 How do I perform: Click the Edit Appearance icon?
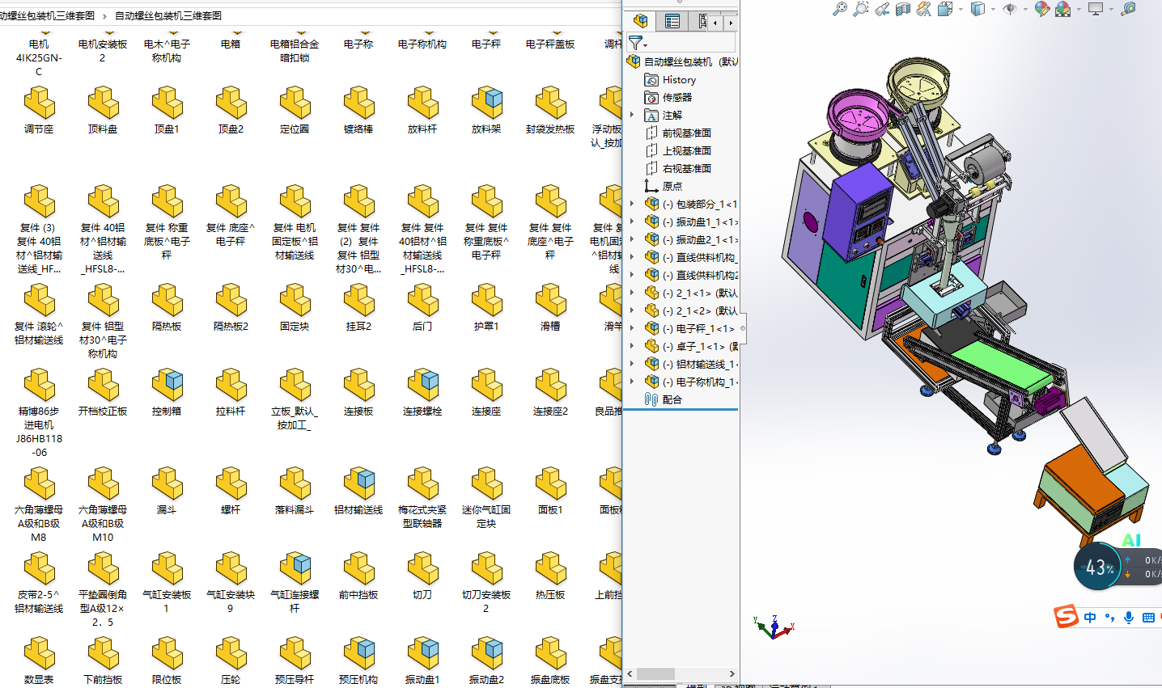(x=1042, y=9)
